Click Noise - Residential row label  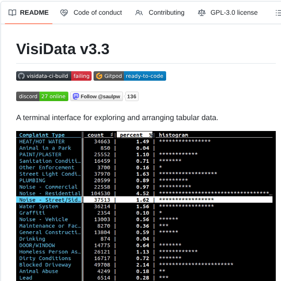coord(50,193)
